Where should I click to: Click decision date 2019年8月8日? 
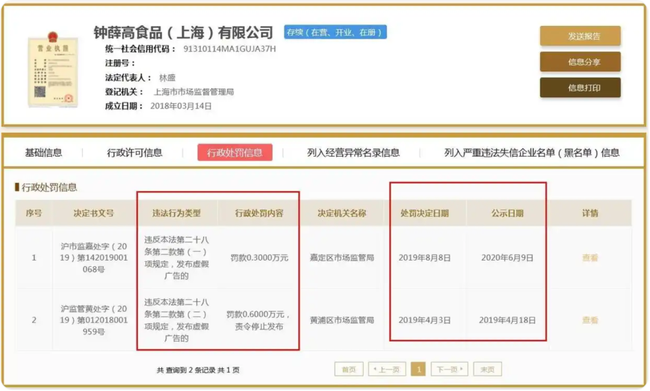pos(424,258)
